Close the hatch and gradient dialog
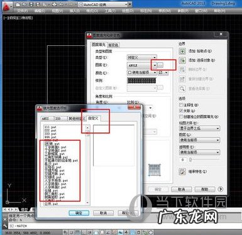Viewport: 242px width, 235px height. [221, 34]
